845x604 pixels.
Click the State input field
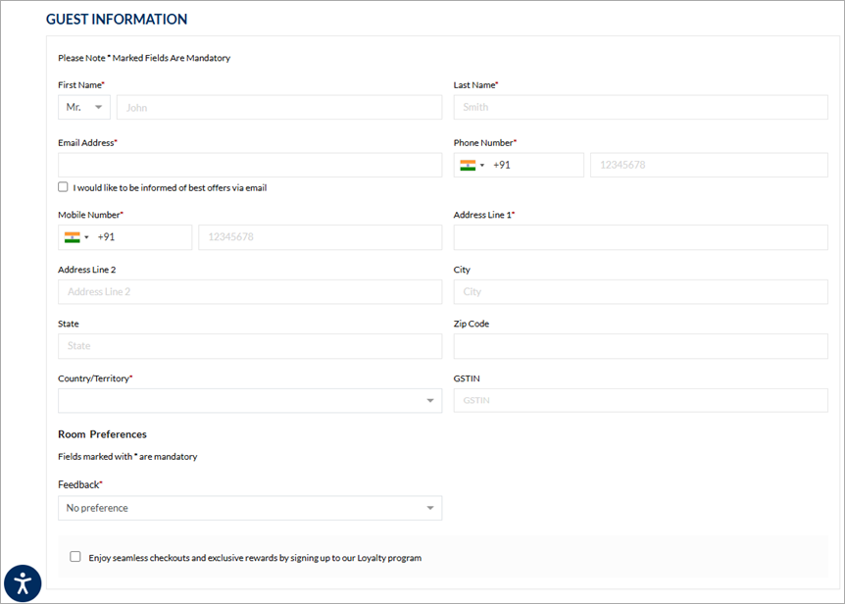point(250,346)
